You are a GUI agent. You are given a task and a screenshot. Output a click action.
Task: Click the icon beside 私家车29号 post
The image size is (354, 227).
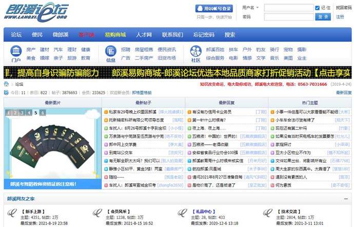pos(106,112)
